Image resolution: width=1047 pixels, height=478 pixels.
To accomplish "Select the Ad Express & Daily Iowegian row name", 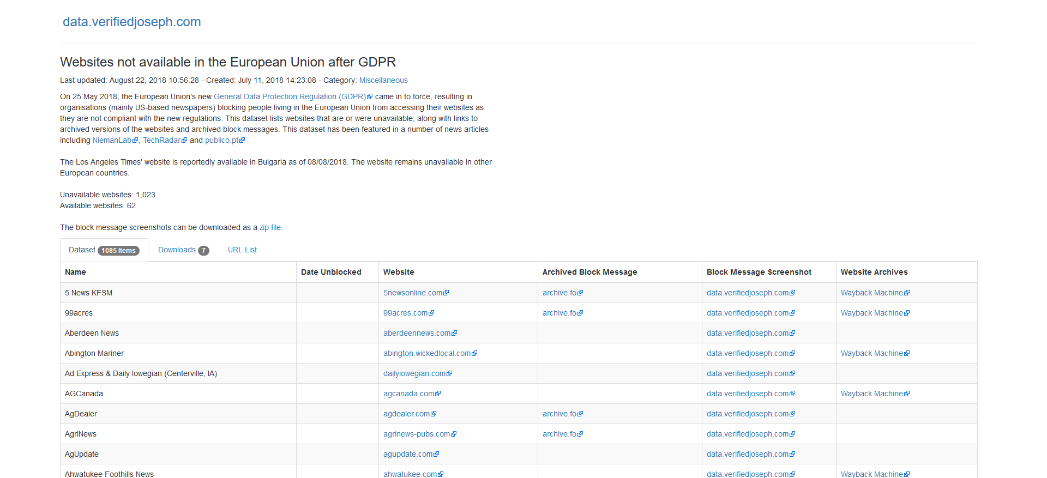I will point(141,373).
